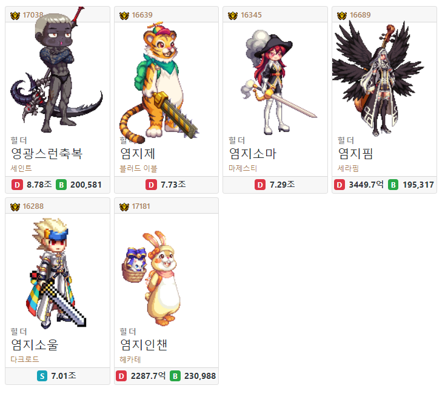This screenshot has height=394, width=445.
Task: Click the 블러드 이블 job label
Action: click(x=138, y=168)
